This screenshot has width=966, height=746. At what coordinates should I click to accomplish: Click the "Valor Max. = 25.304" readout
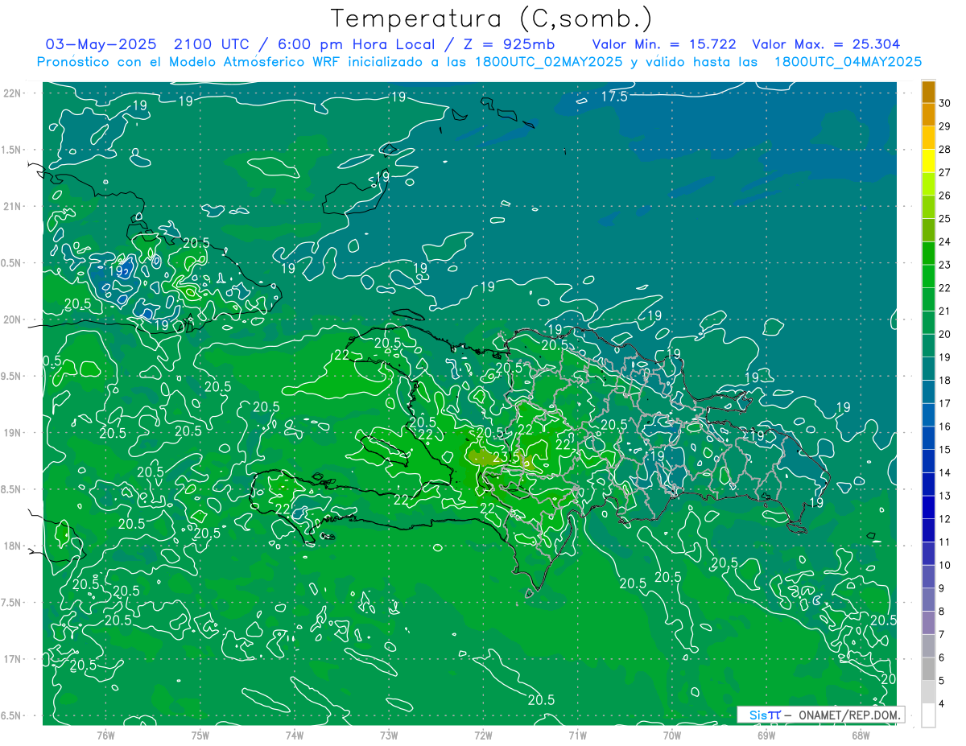click(x=826, y=44)
